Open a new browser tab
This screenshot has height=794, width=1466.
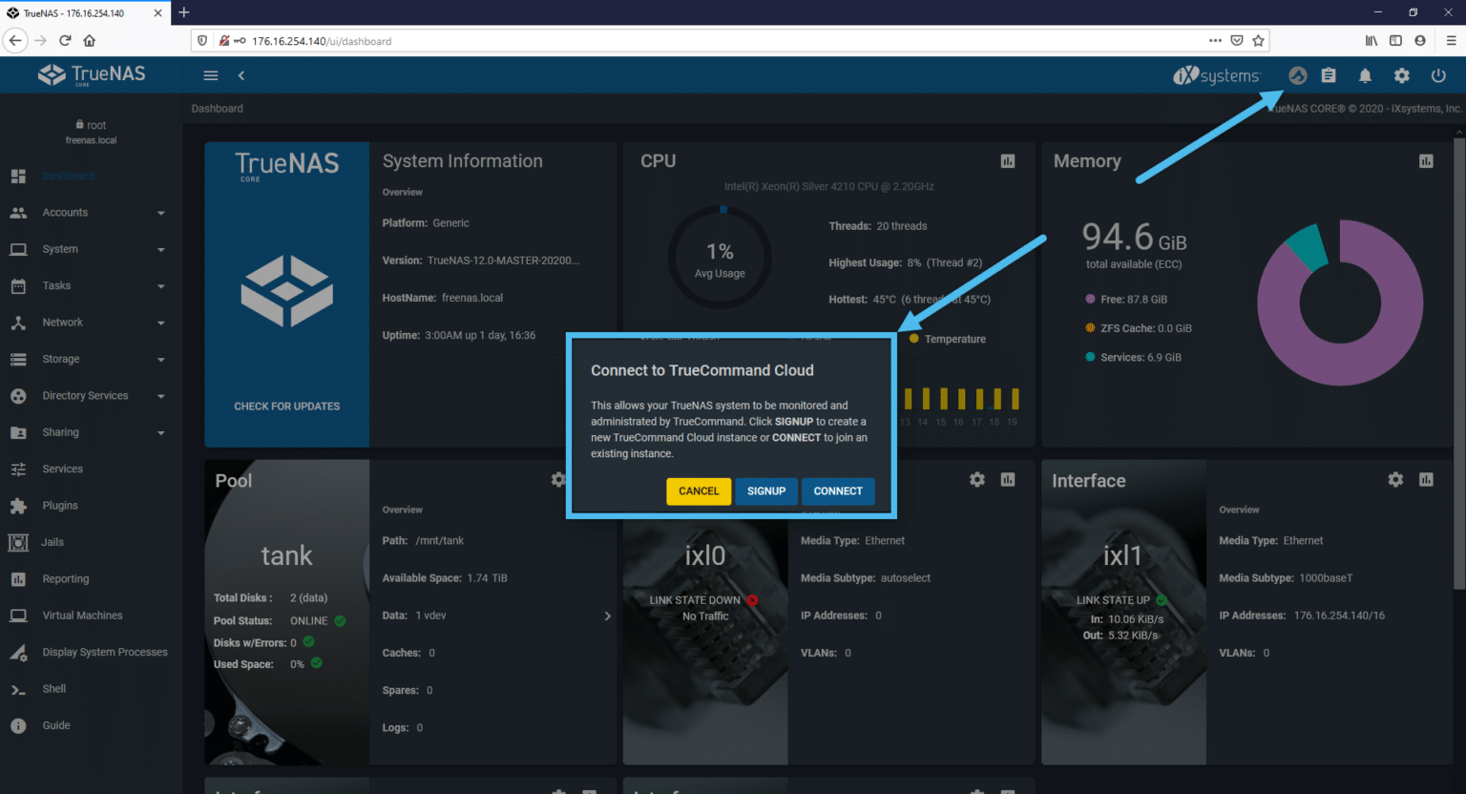click(x=184, y=12)
